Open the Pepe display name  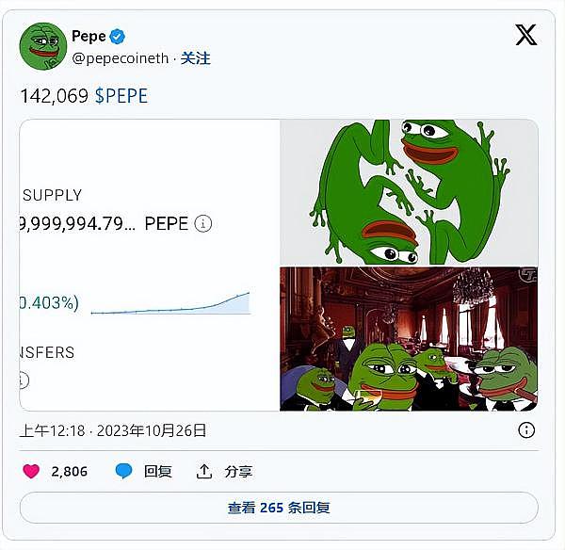coord(89,36)
